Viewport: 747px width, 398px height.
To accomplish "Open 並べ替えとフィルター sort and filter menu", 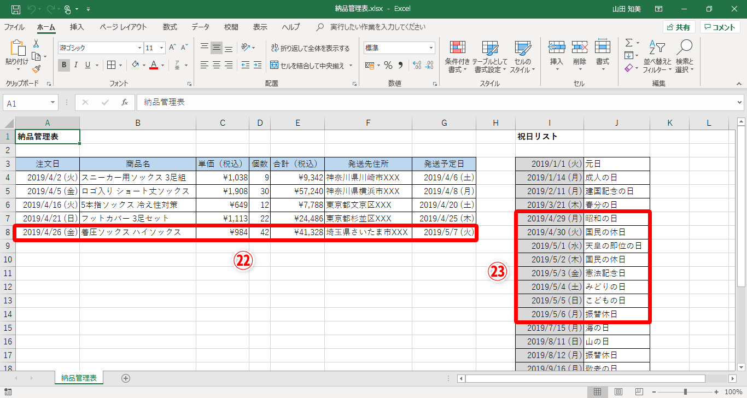I will 657,57.
